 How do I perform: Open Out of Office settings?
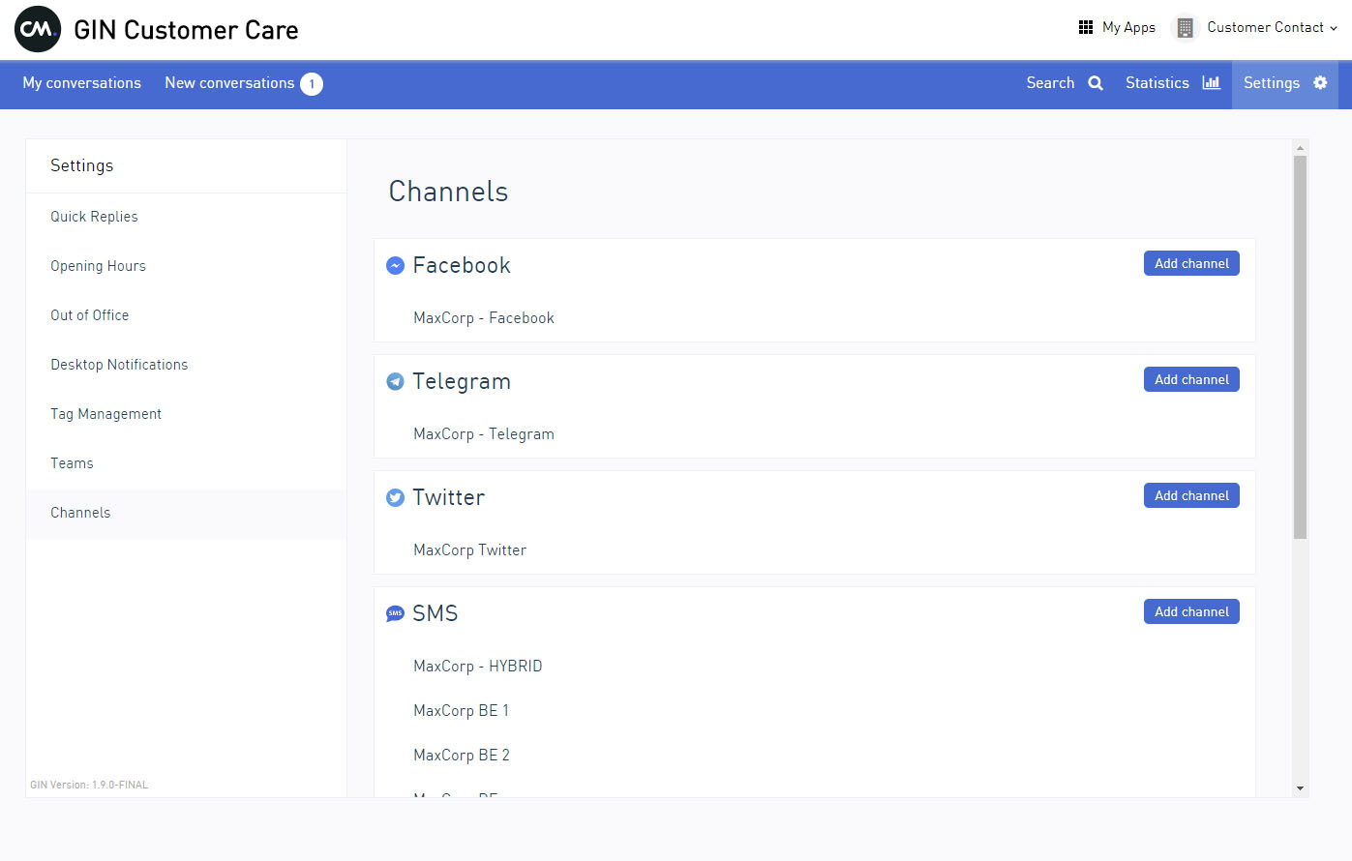tap(186, 316)
